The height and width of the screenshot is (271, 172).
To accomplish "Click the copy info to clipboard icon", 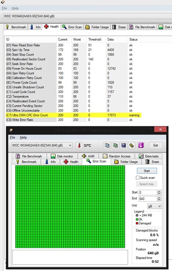I will (107, 145).
